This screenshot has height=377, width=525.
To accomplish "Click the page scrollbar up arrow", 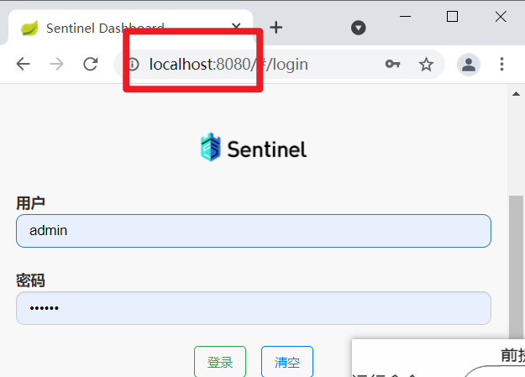I will 516,94.
